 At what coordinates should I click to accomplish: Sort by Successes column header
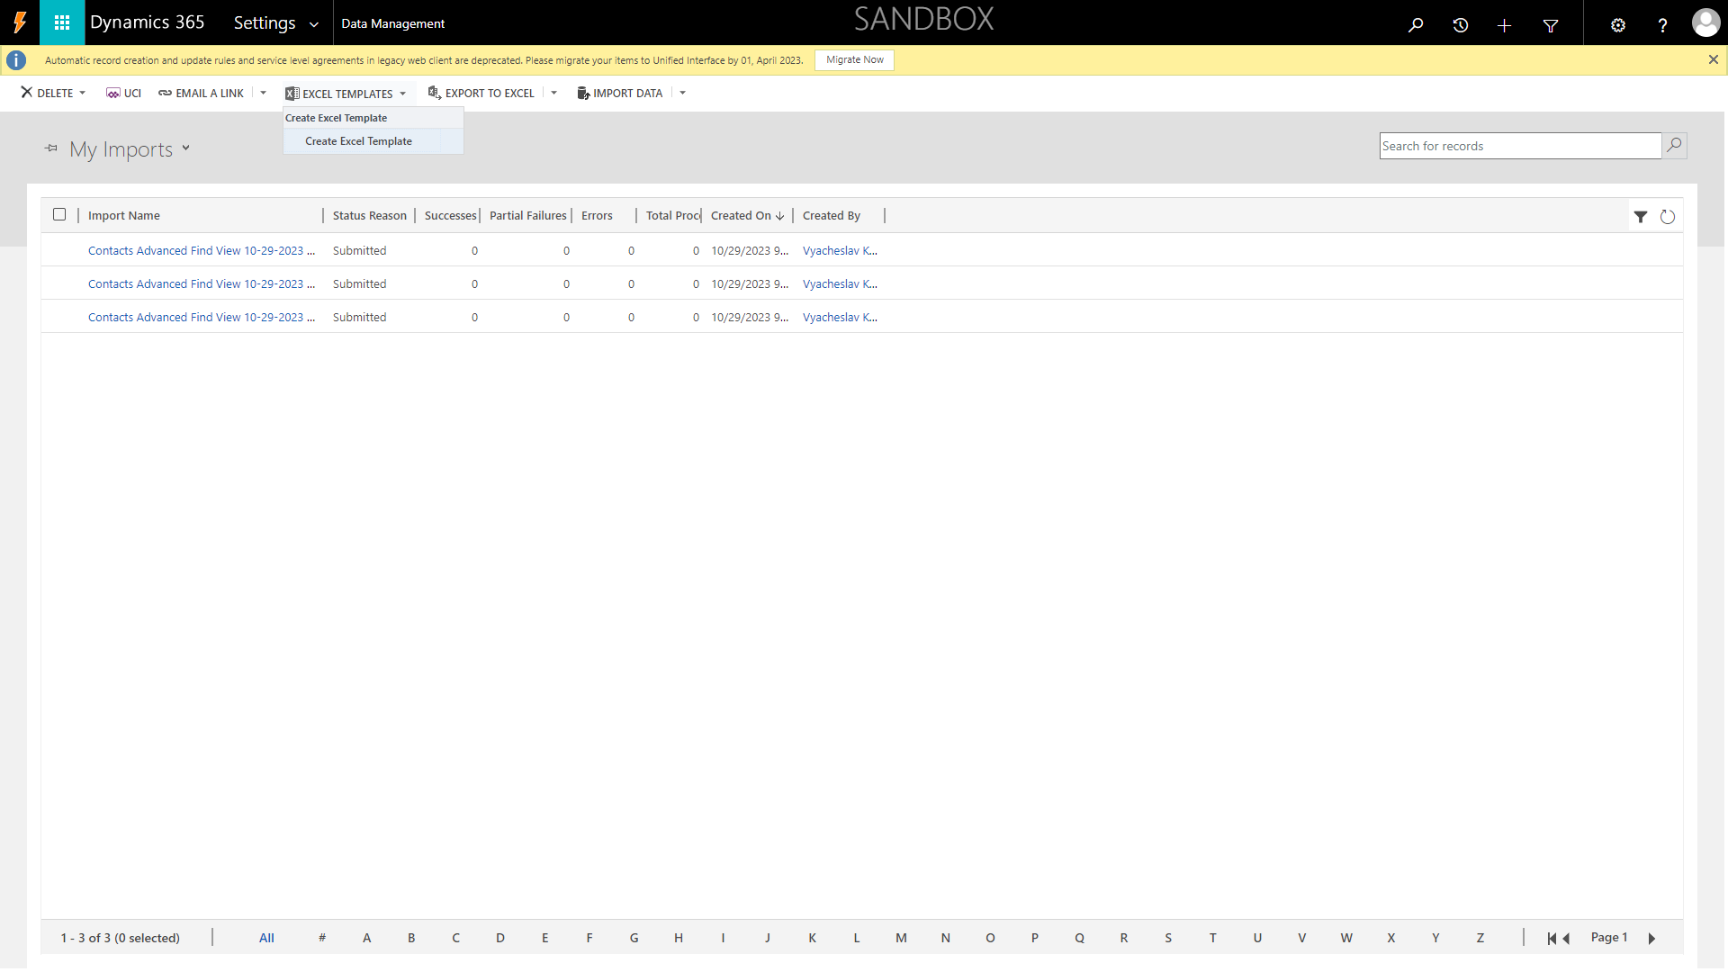point(450,215)
